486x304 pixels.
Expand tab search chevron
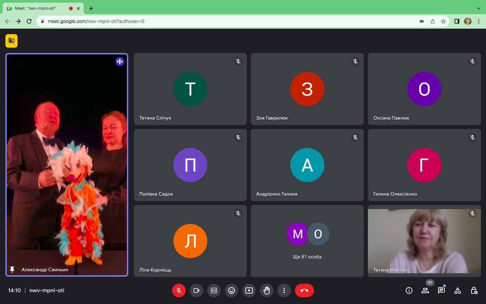pos(478,8)
